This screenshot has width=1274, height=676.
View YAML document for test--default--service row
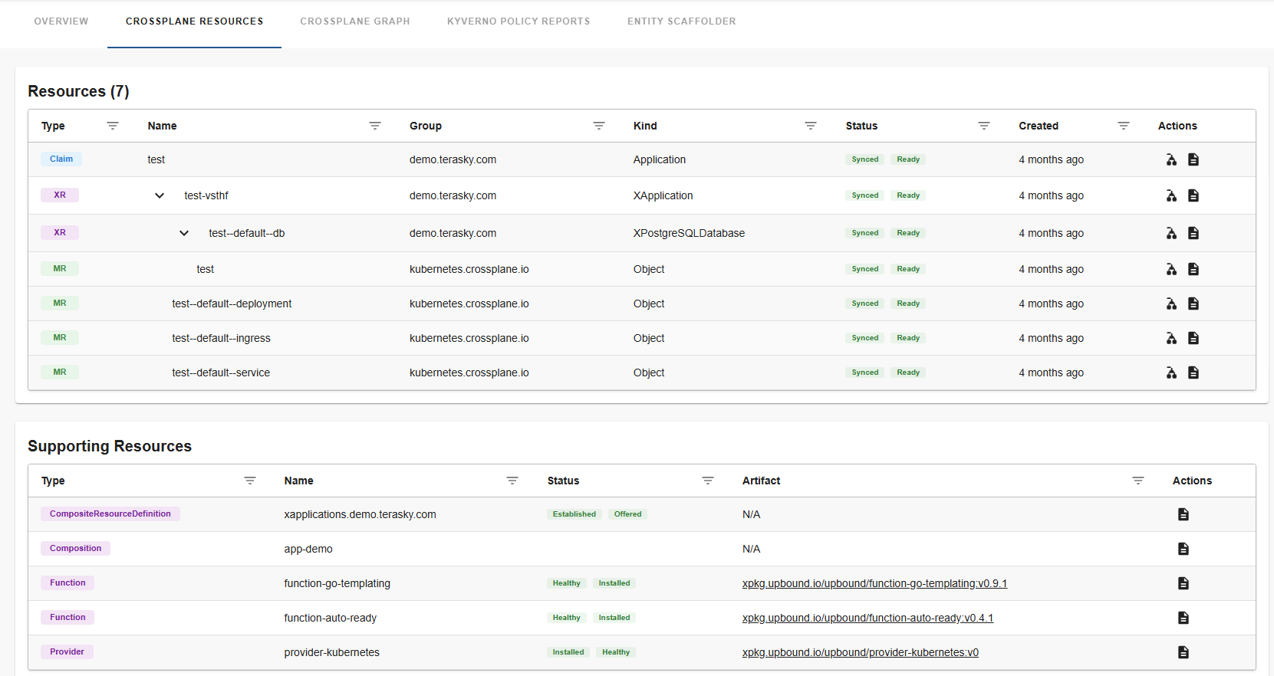point(1193,372)
